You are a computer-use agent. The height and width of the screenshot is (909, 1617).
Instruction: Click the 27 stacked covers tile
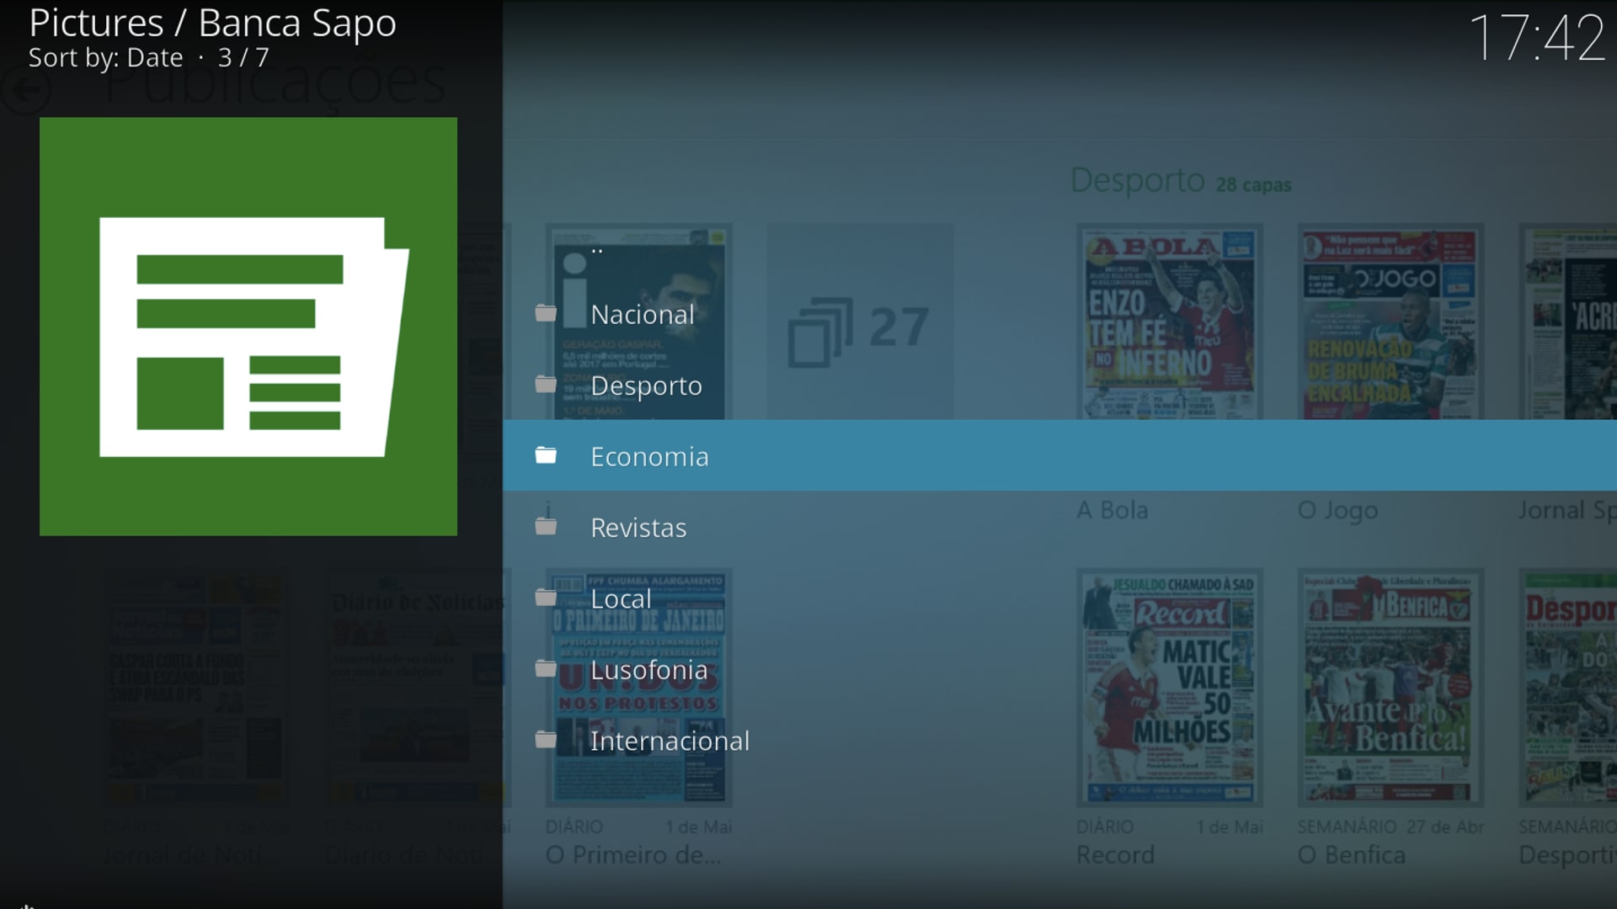tap(859, 327)
